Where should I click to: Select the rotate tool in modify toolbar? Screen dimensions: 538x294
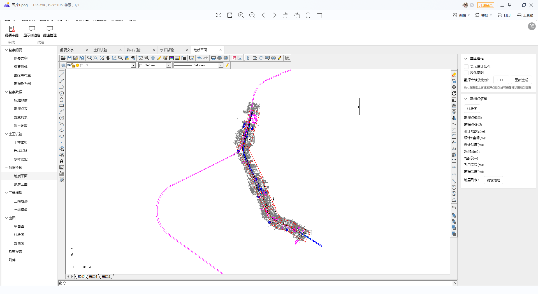click(454, 93)
